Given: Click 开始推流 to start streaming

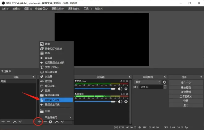Looking at the screenshot, I should point(186,87).
